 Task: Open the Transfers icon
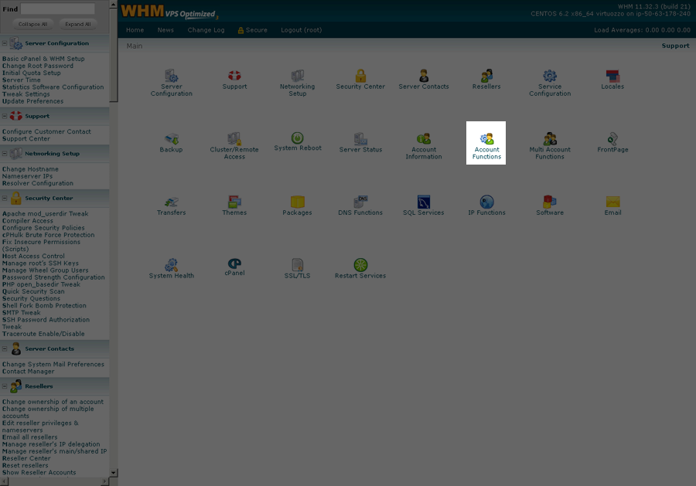(x=172, y=202)
